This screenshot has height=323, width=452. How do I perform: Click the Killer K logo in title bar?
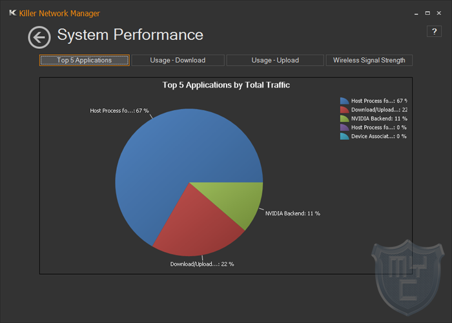point(13,13)
